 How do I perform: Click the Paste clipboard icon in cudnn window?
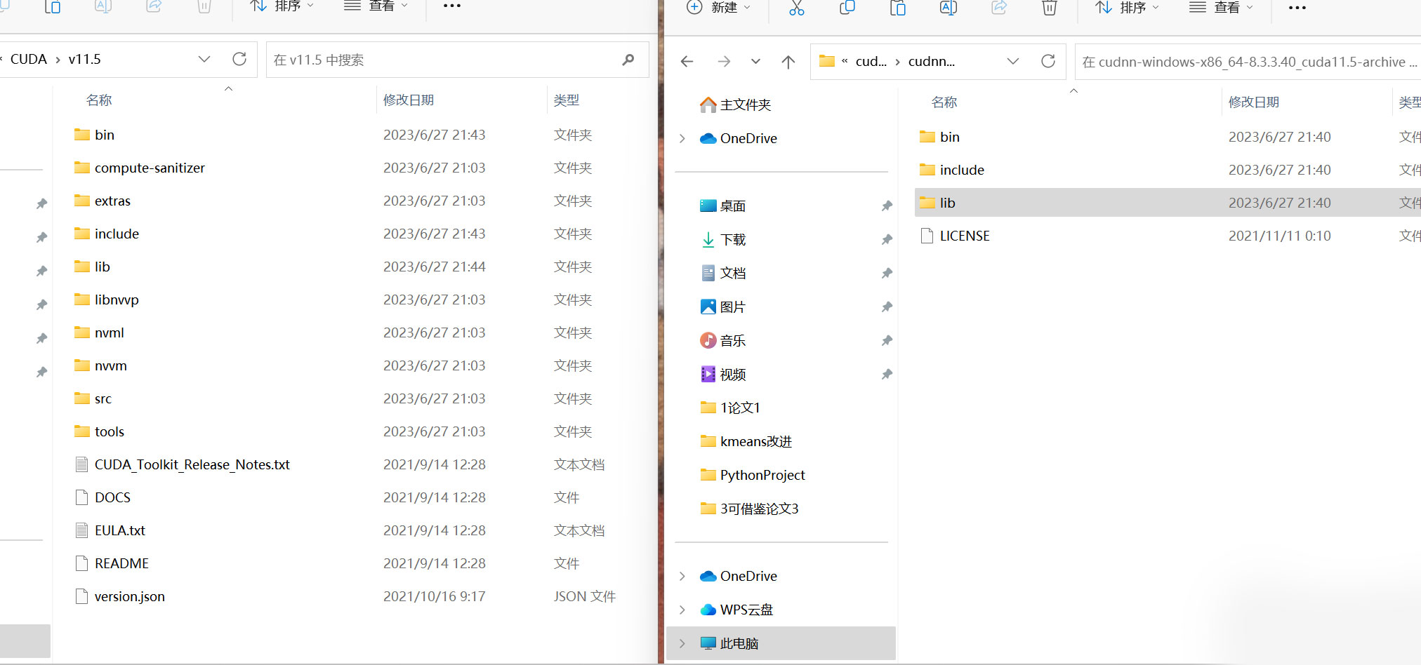(x=897, y=8)
